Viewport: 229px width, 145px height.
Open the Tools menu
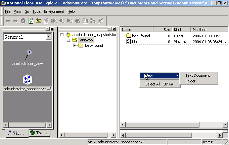(37, 11)
